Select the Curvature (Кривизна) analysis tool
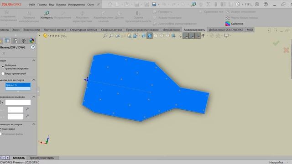Viewport: 292px width, 164px height. tap(234, 24)
